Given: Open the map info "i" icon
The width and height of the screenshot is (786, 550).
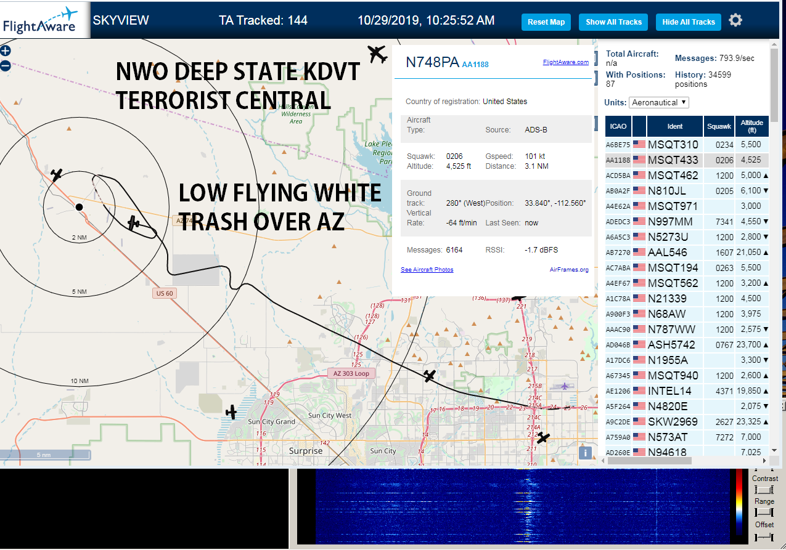Looking at the screenshot, I should (x=585, y=453).
